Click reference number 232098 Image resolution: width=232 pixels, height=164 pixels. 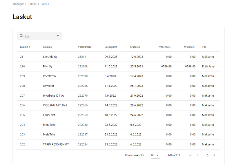tap(83, 76)
